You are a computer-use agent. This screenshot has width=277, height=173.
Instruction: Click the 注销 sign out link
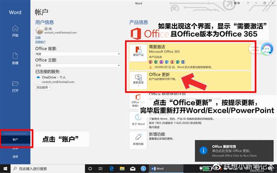(x=38, y=37)
